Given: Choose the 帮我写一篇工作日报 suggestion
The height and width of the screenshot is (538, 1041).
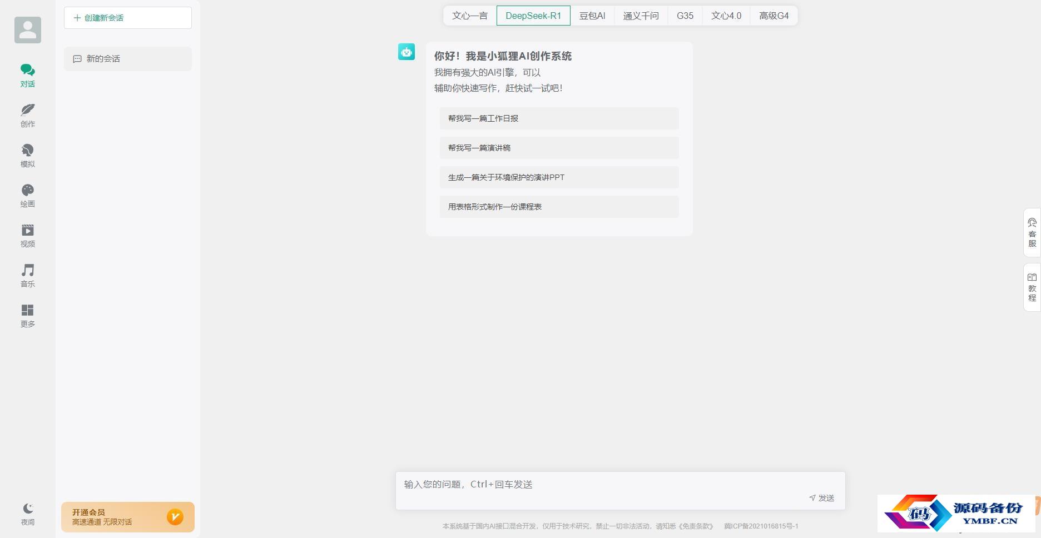Looking at the screenshot, I should 559,118.
